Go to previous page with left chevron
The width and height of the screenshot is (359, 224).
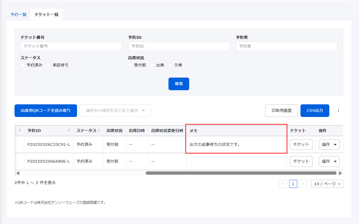coord(283,184)
